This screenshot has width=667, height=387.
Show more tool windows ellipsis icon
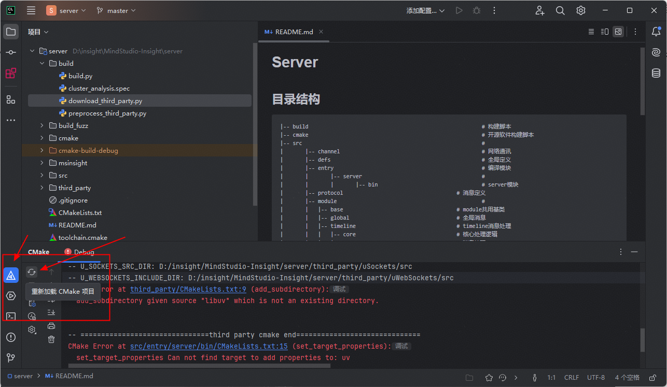pyautogui.click(x=11, y=120)
